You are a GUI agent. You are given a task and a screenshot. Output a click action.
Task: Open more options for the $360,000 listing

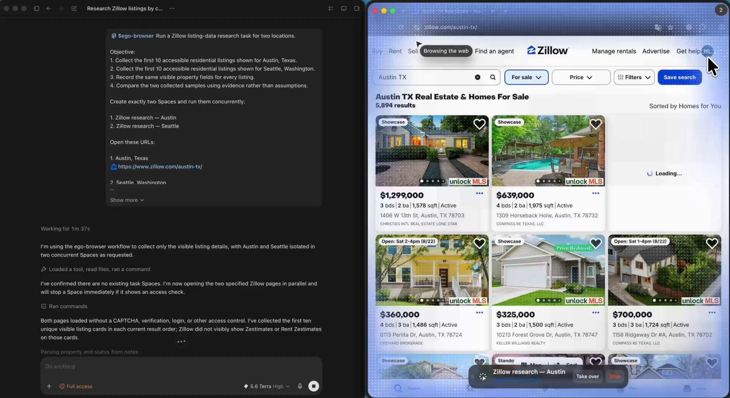point(479,313)
